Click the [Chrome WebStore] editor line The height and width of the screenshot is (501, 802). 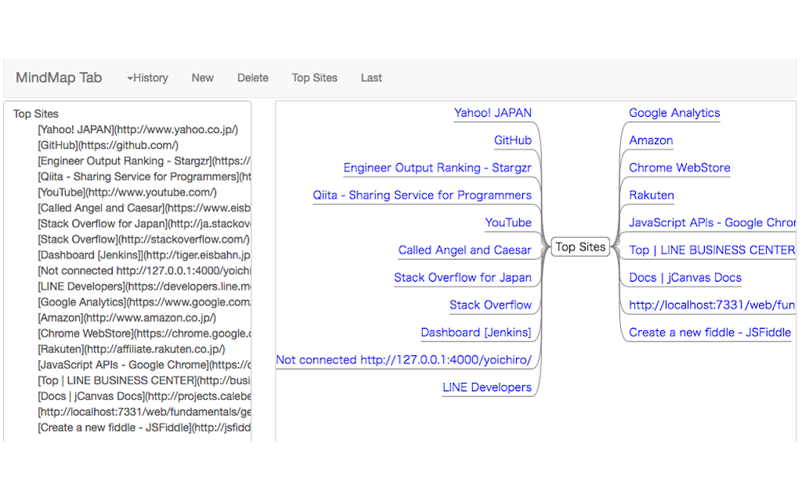coord(144,333)
